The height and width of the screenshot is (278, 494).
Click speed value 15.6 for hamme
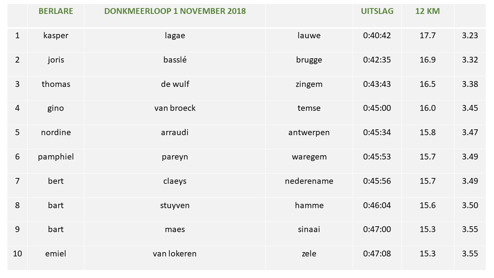(428, 205)
